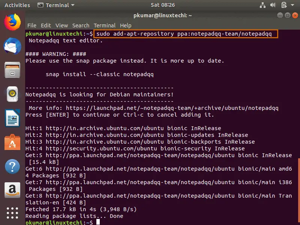The width and height of the screenshot is (300, 225).
Task: Click the terminal cursor at the bottom prompt
Action: (98, 222)
